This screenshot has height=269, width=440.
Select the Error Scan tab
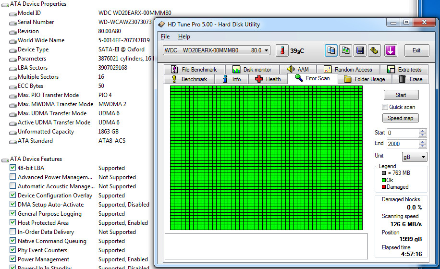(313, 78)
